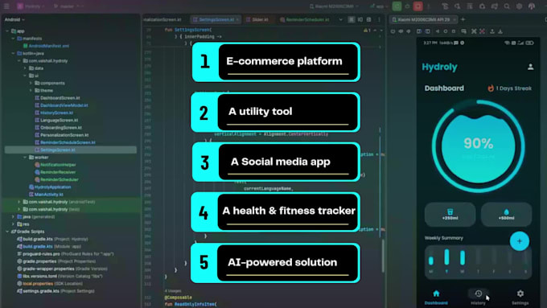Collapse the kotlin+java folder
Image resolution: width=547 pixels, height=308 pixels.
[13, 53]
